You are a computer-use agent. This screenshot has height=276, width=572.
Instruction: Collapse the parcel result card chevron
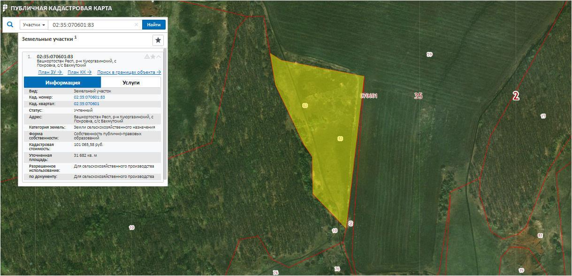tap(159, 57)
